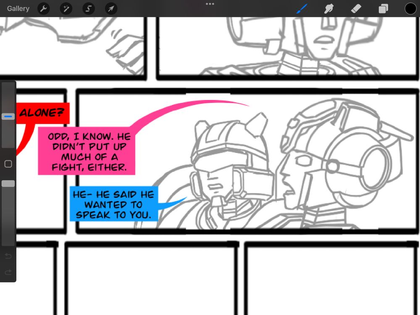Adjust the brush opacity slider handle
The height and width of the screenshot is (315, 420).
8,184
